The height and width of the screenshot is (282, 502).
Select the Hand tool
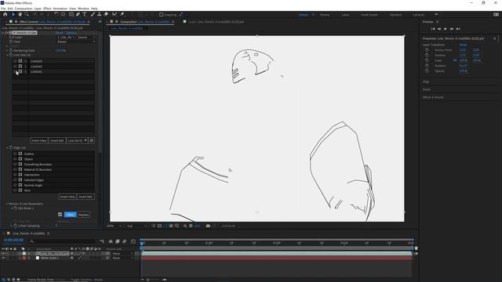20,14
